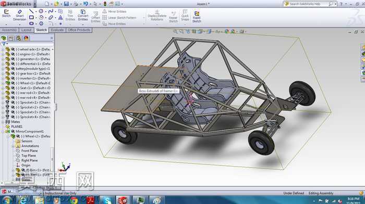Viewport: 365px width, 204px height.
Task: Click the Rapid Sketch tool
Action: coord(197,17)
